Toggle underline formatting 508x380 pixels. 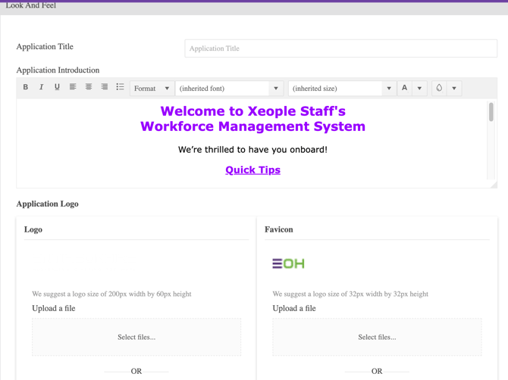click(x=57, y=88)
